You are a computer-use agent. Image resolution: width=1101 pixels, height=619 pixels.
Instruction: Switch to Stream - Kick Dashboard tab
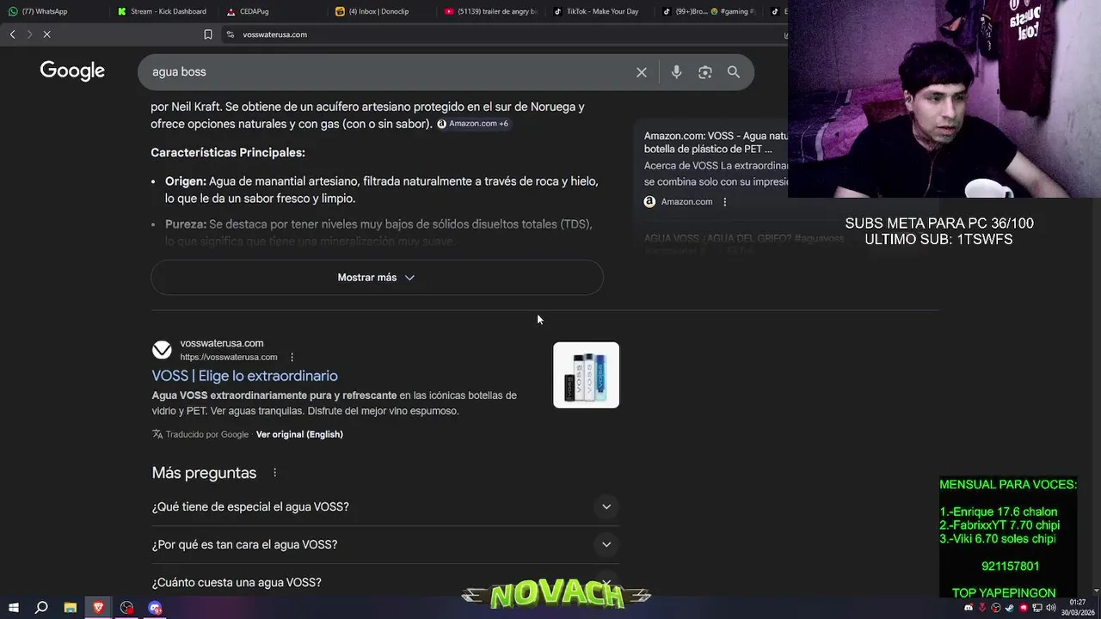163,11
